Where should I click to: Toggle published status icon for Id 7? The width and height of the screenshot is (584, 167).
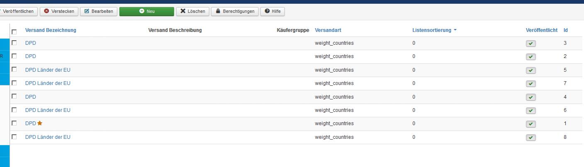click(x=530, y=84)
